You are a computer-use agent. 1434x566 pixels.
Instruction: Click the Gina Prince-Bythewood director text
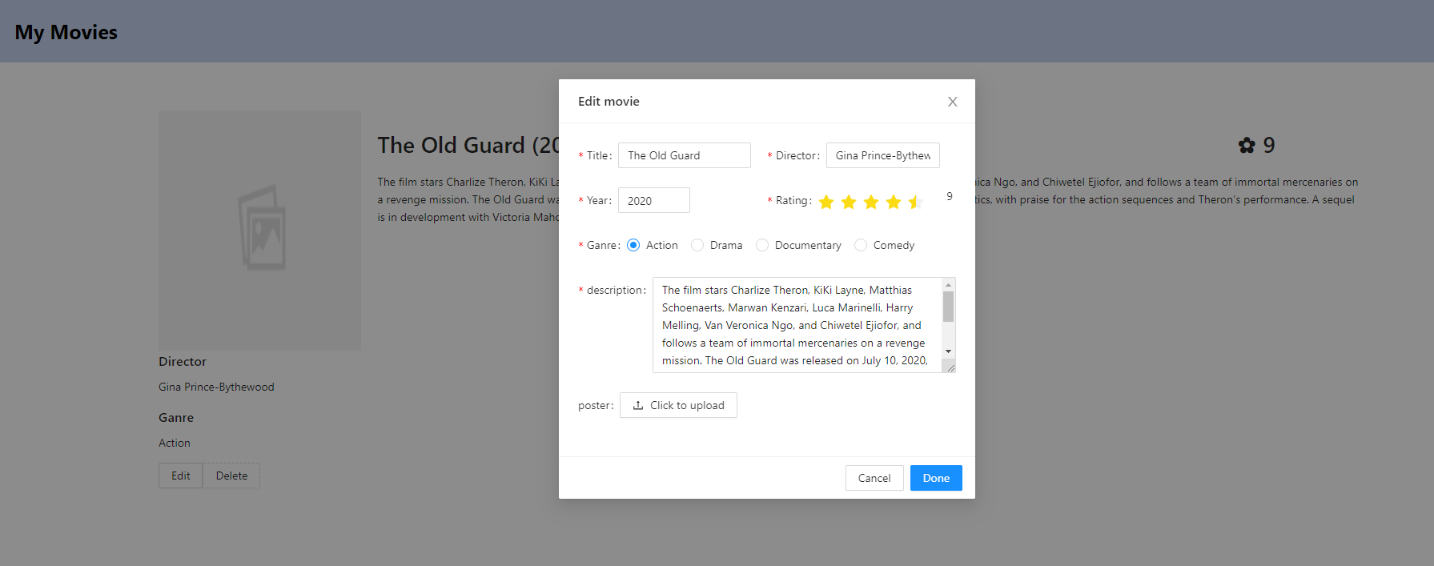216,387
